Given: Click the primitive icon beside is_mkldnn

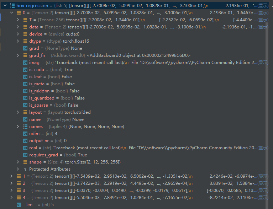Looking at the screenshot, I should [x=25, y=91].
